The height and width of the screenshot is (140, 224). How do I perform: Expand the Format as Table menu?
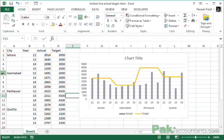coord(138,21)
